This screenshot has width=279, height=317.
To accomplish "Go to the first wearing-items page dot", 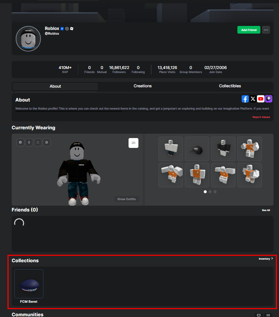I will coord(205,192).
